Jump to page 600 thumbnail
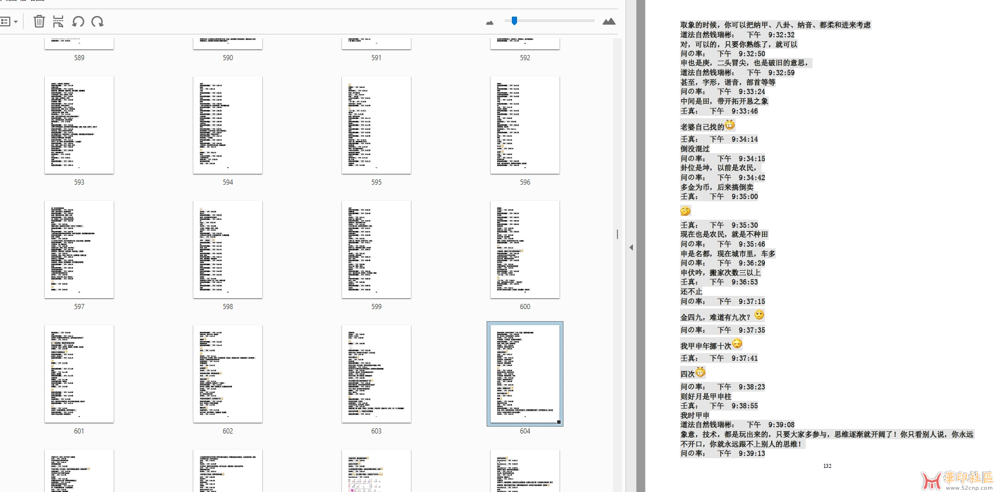Viewport: 995px width, 492px height. coord(524,249)
